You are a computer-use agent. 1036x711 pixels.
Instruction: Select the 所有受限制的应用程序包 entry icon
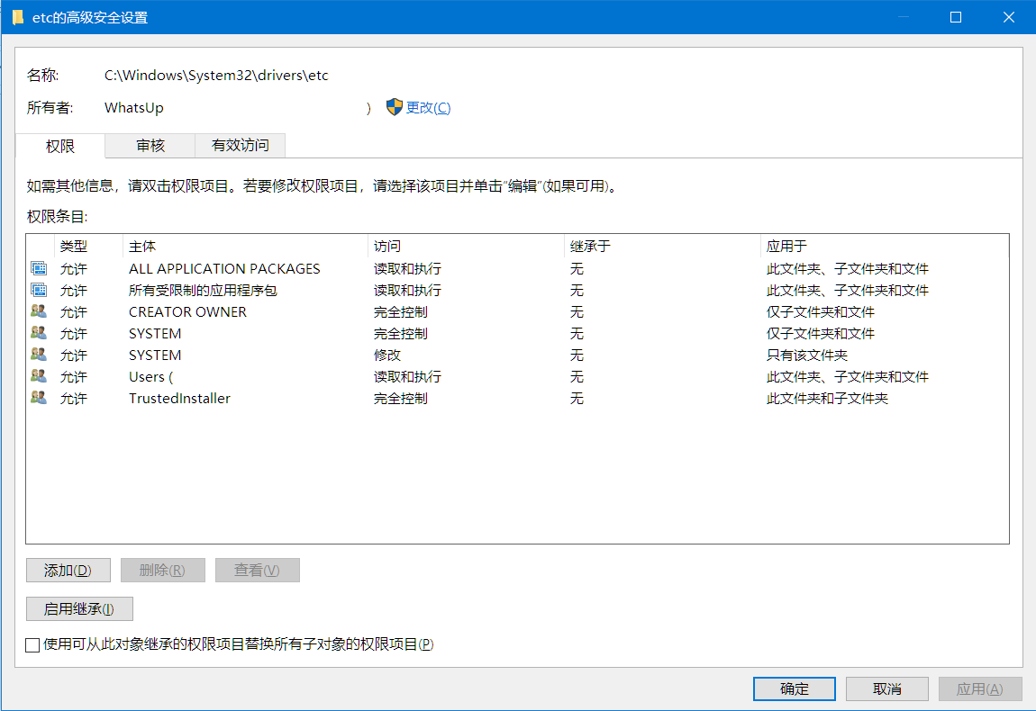[39, 290]
